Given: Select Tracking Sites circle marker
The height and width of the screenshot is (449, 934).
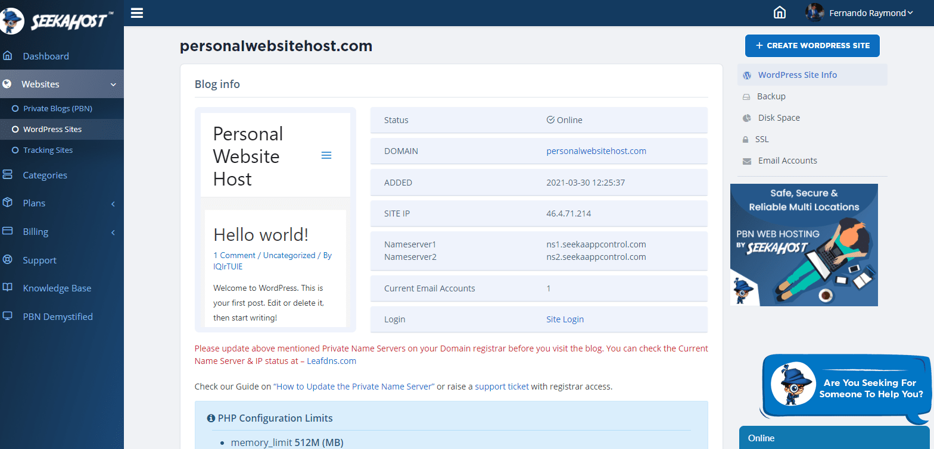Looking at the screenshot, I should coord(15,150).
